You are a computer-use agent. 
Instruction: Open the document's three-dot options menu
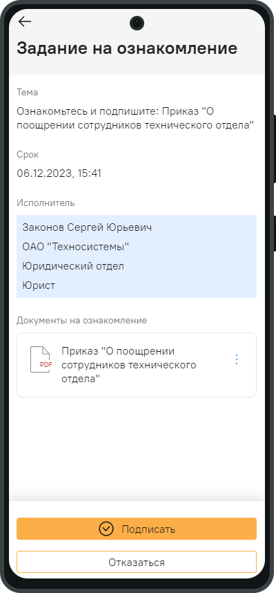237,359
